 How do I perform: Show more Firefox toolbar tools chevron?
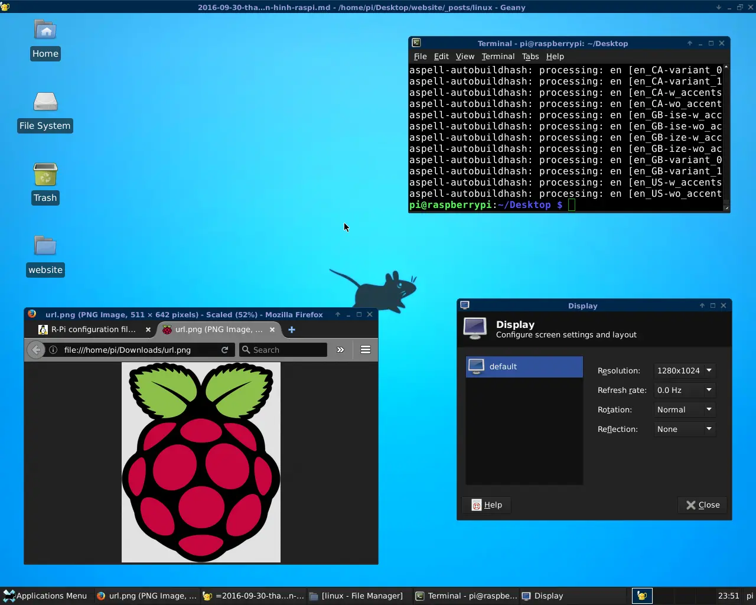pos(340,350)
